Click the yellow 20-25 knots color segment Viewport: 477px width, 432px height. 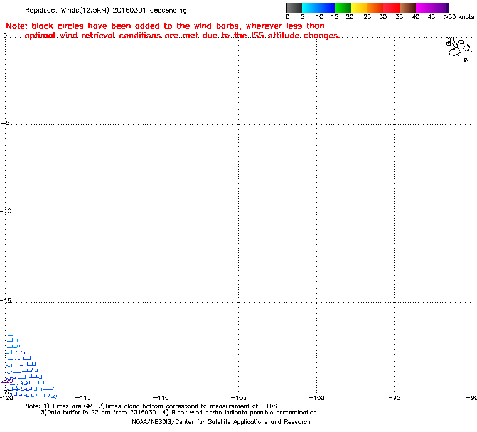[359, 8]
